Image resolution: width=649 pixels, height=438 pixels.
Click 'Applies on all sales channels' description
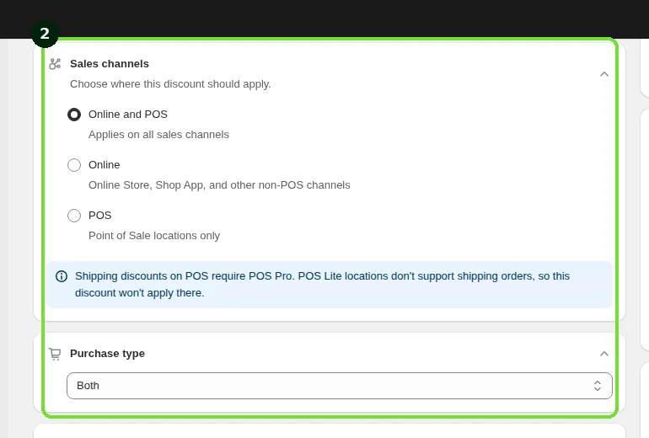[158, 135]
